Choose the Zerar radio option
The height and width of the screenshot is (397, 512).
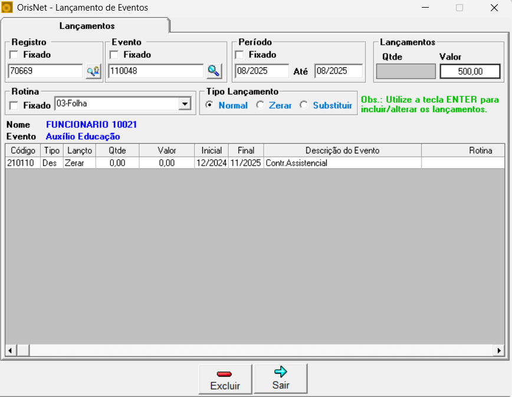pyautogui.click(x=260, y=105)
